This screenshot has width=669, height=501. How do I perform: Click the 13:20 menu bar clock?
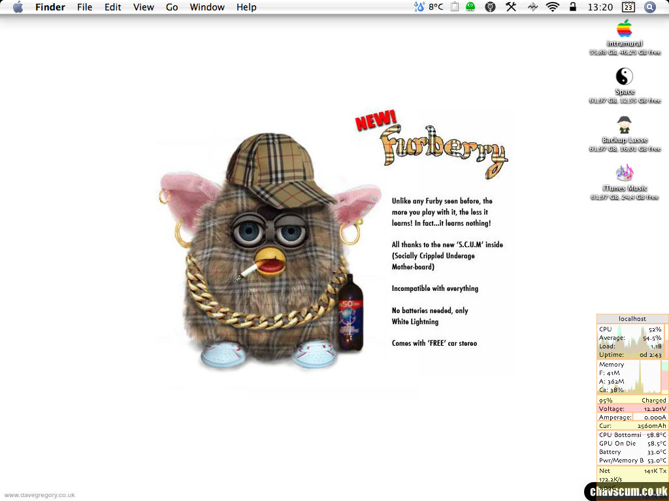coord(600,7)
